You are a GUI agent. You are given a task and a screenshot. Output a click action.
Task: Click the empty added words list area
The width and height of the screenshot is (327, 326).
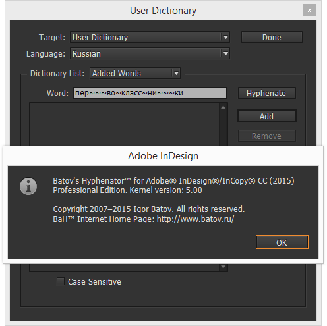tap(124, 124)
